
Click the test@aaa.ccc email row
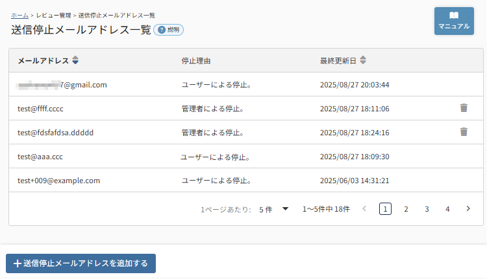point(40,157)
